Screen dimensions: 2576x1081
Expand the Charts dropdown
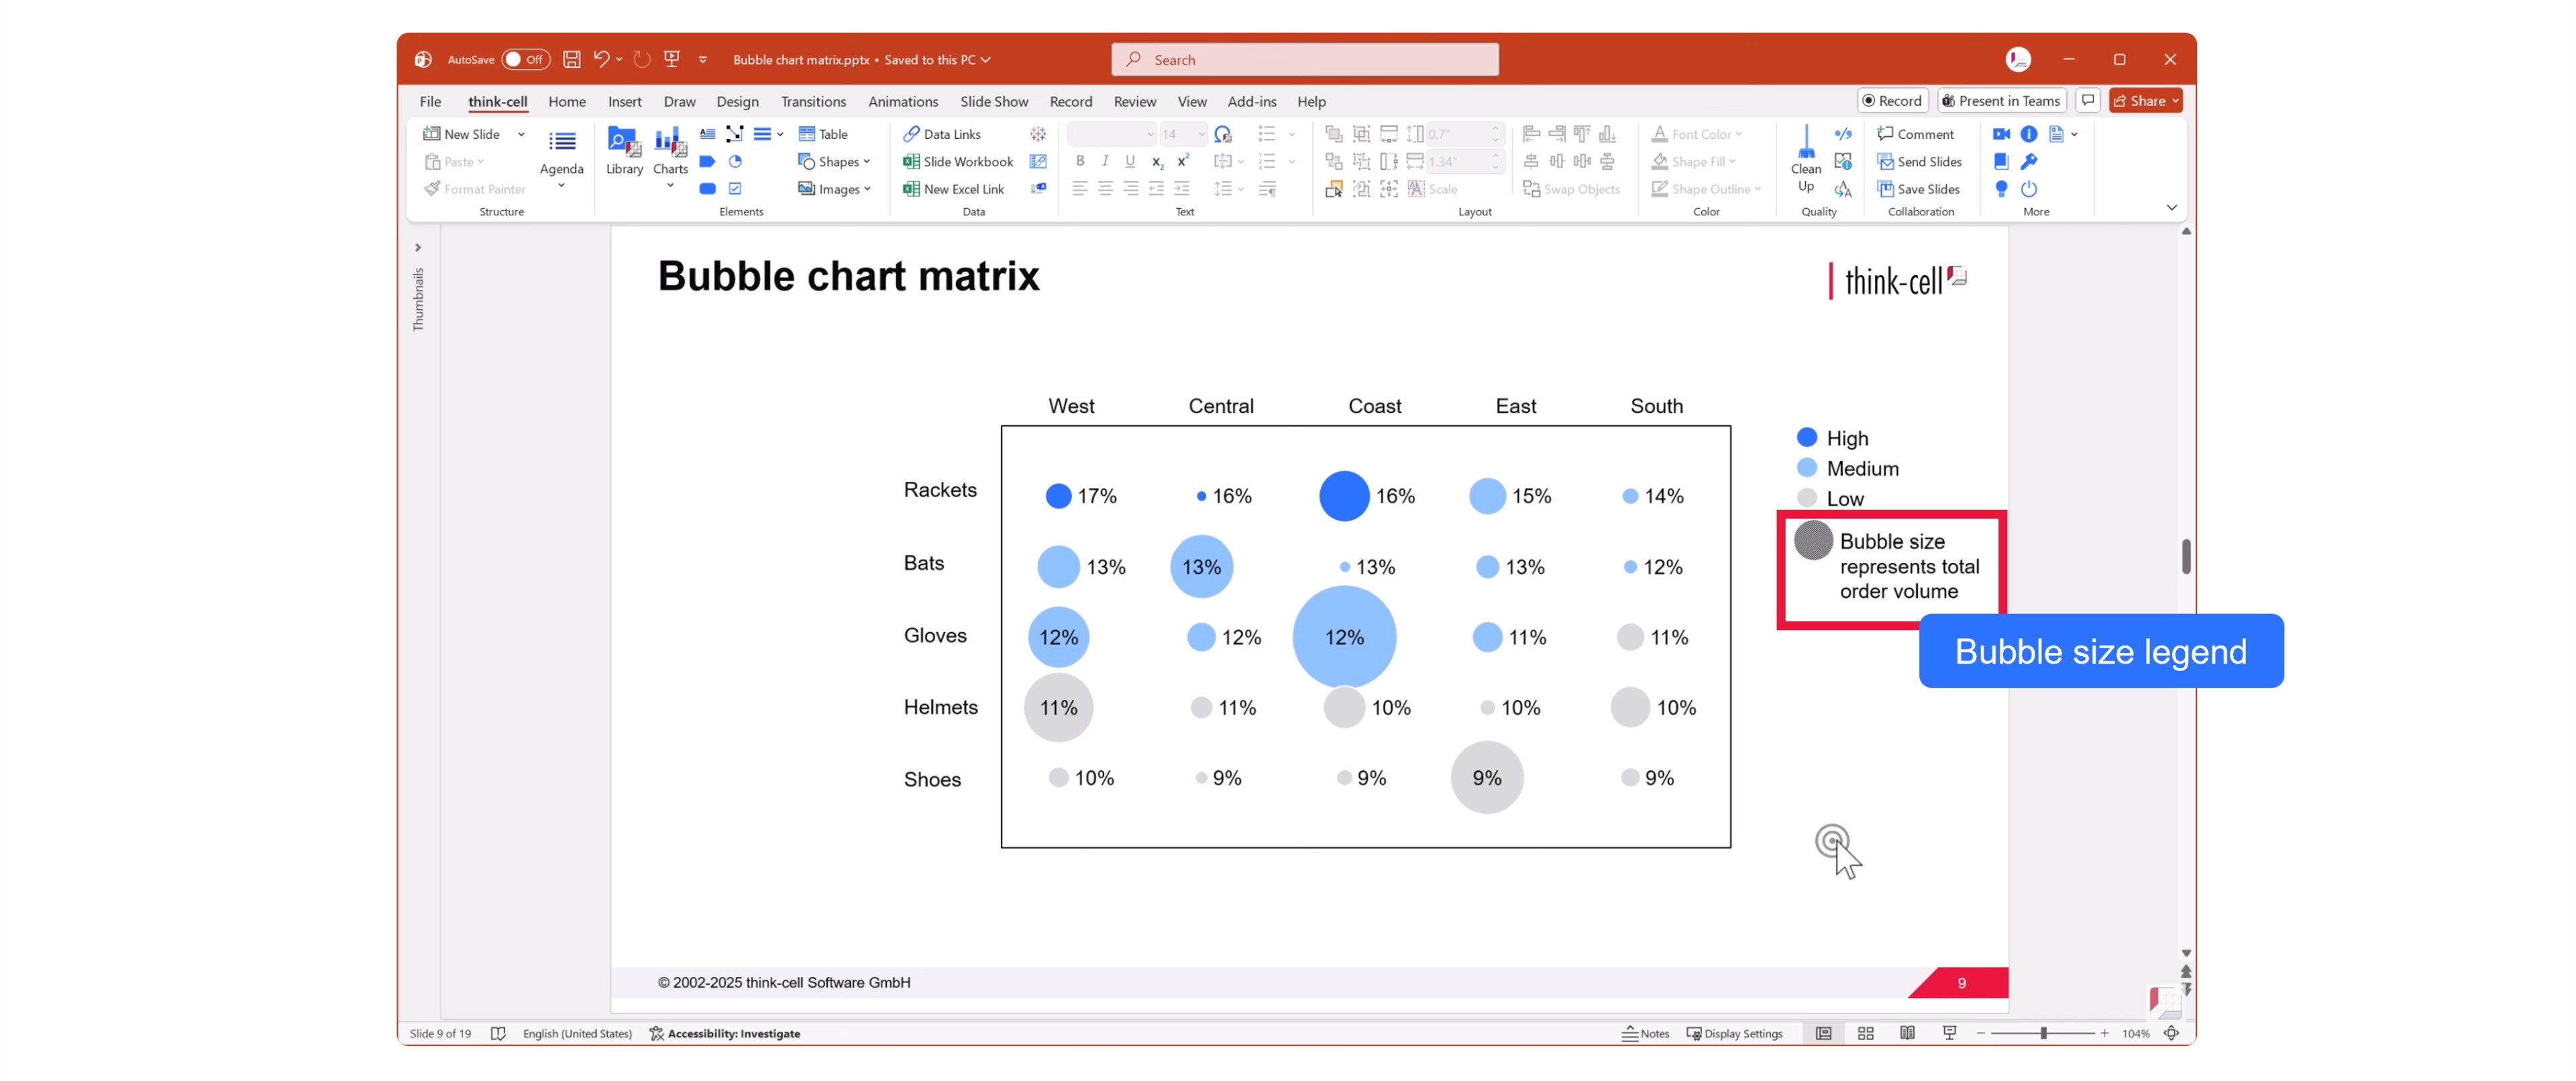tap(670, 186)
